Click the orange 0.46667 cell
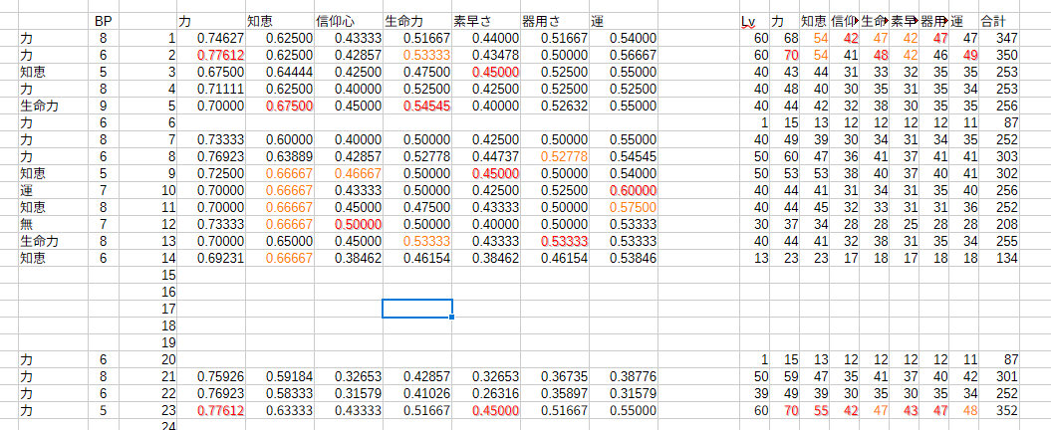 (x=348, y=173)
